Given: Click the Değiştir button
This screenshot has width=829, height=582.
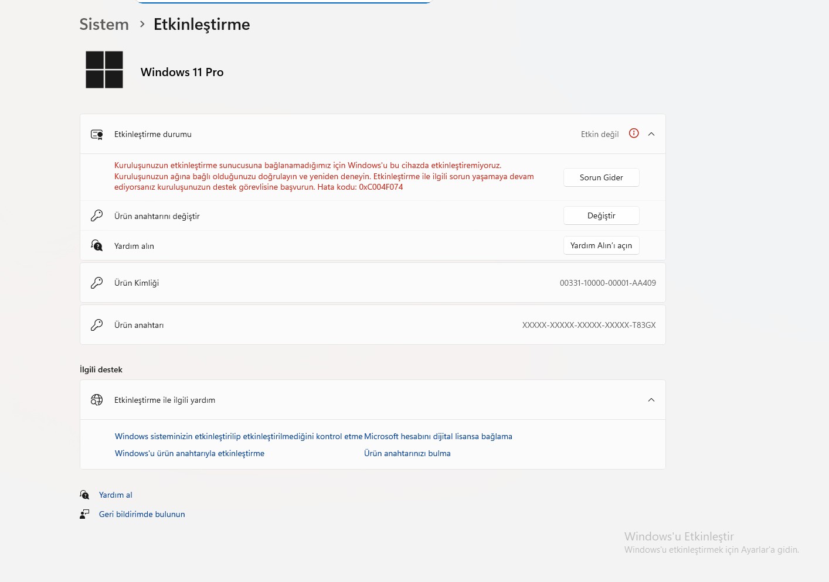Looking at the screenshot, I should (x=602, y=215).
